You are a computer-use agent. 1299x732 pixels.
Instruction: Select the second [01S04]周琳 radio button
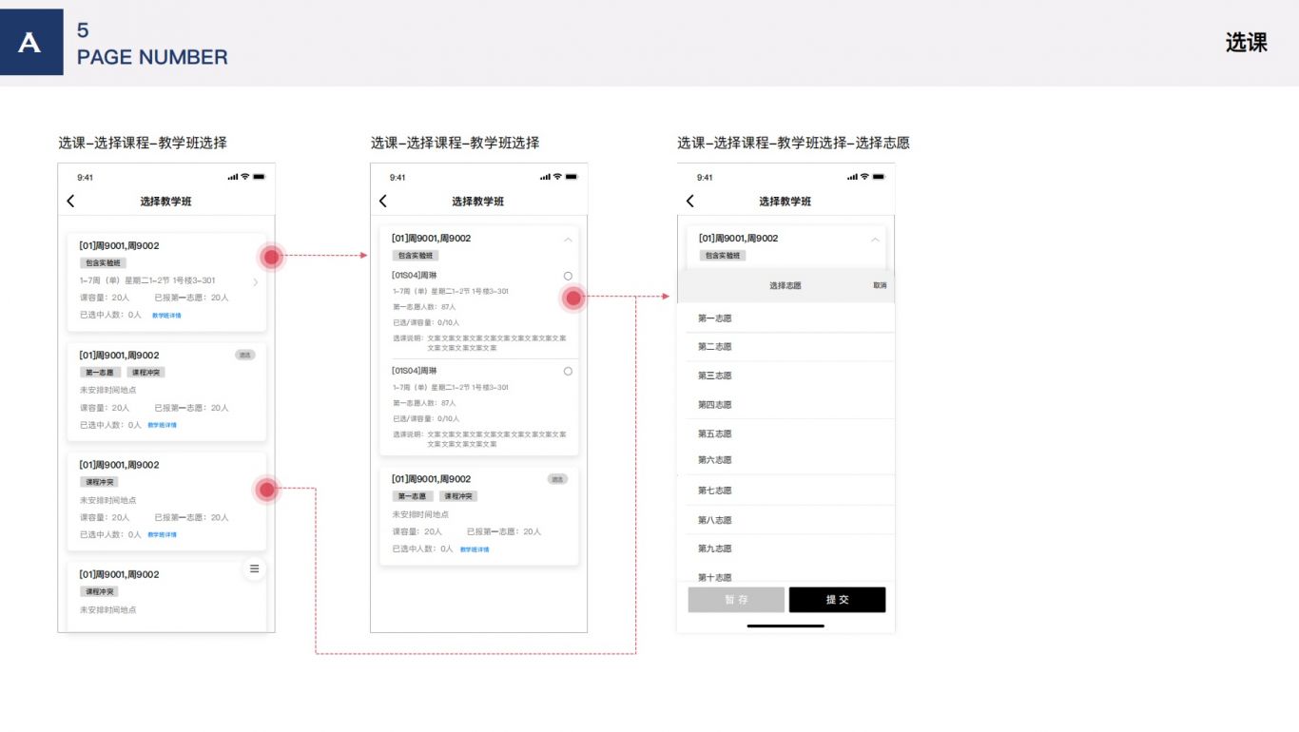(568, 371)
